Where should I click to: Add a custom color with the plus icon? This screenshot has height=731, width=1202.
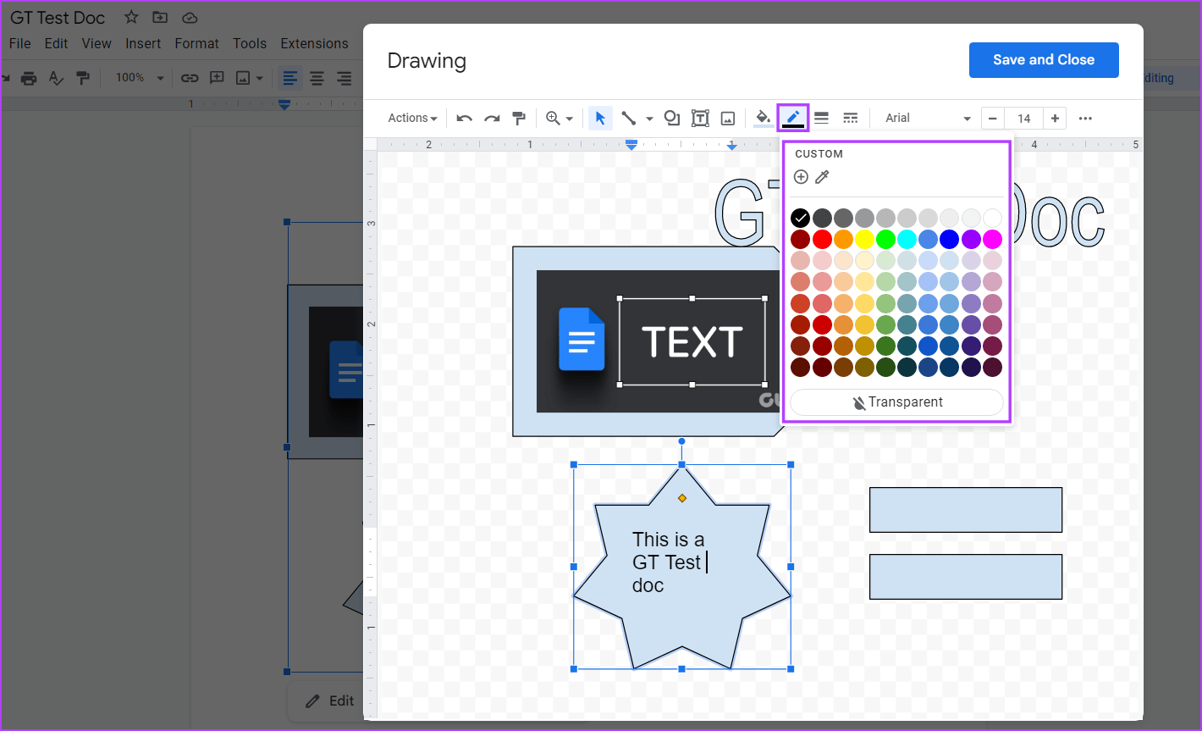(x=801, y=177)
